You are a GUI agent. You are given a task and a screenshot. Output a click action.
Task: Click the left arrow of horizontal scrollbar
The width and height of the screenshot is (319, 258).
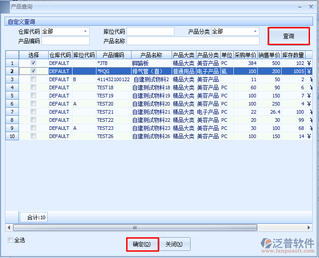click(9, 228)
